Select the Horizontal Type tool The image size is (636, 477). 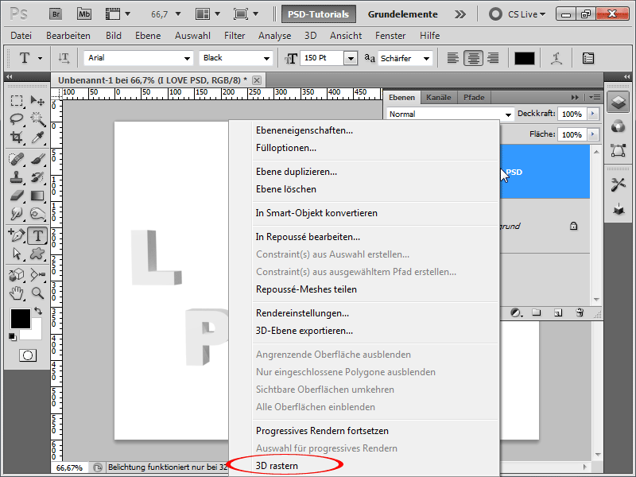click(37, 235)
